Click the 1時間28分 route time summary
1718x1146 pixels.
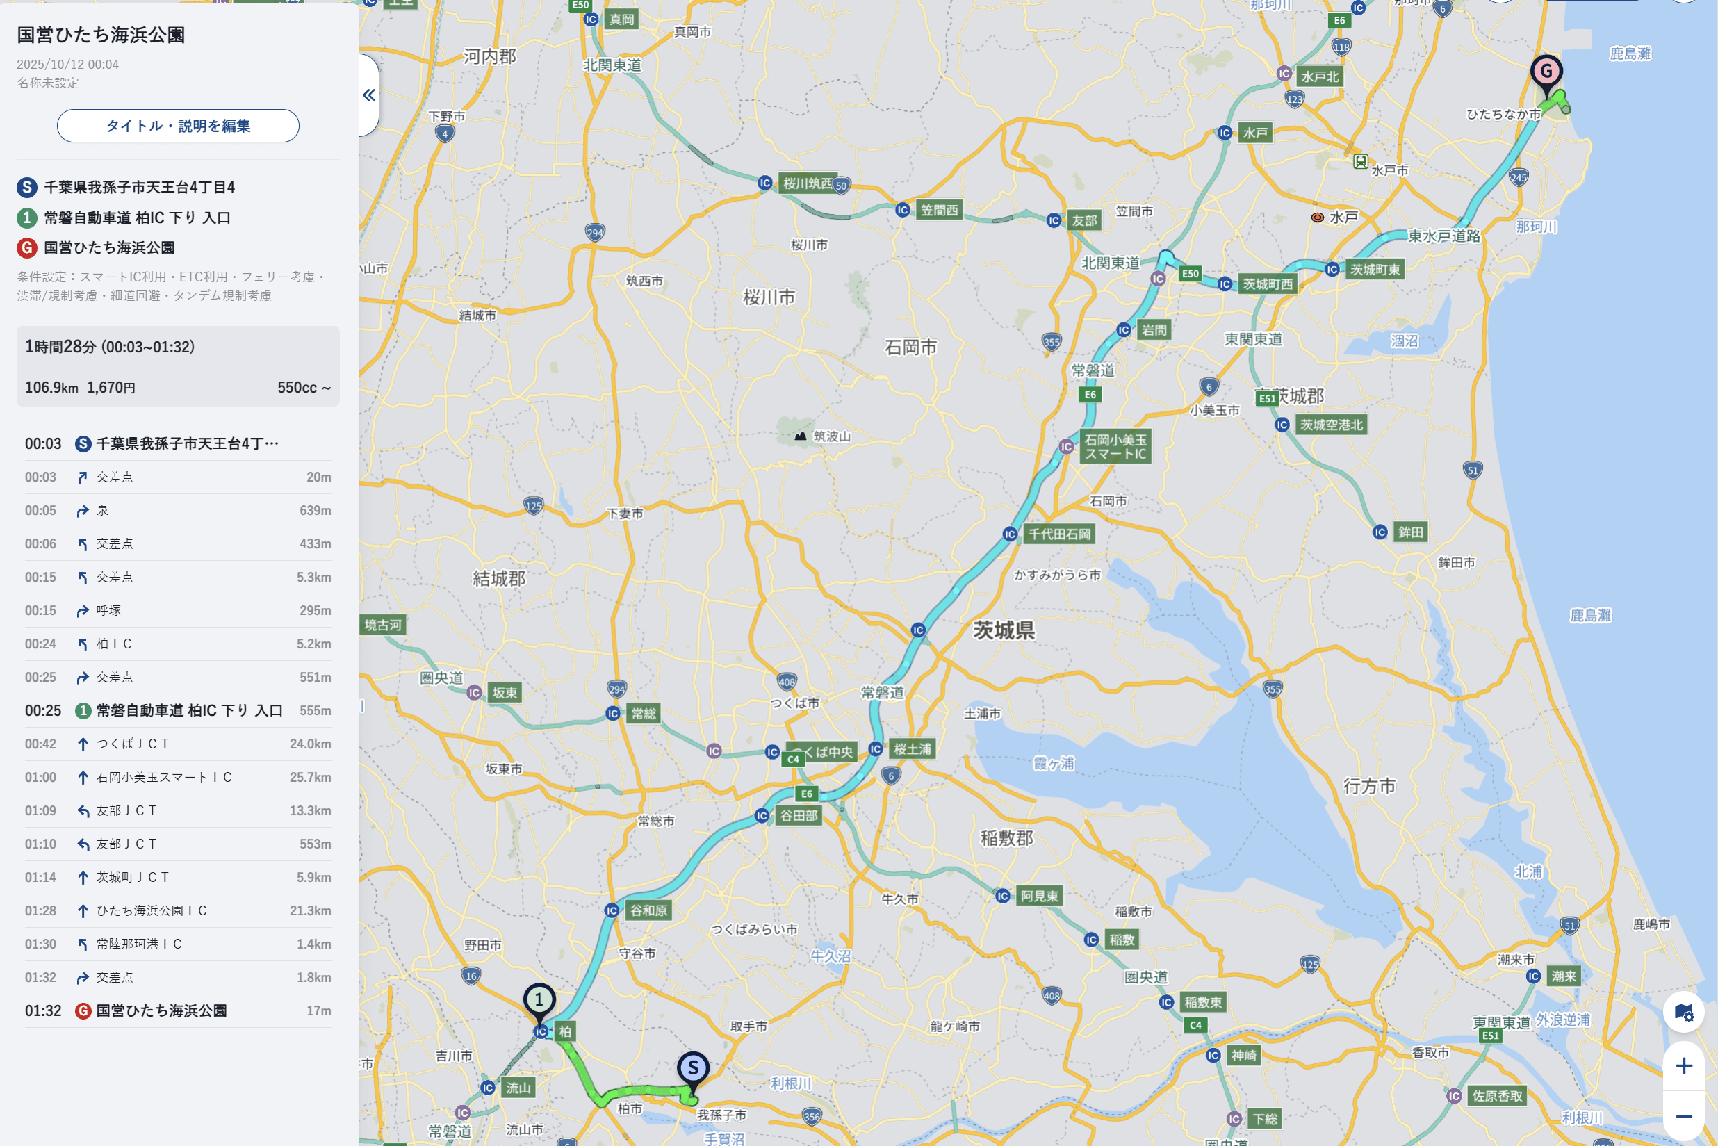pos(110,346)
